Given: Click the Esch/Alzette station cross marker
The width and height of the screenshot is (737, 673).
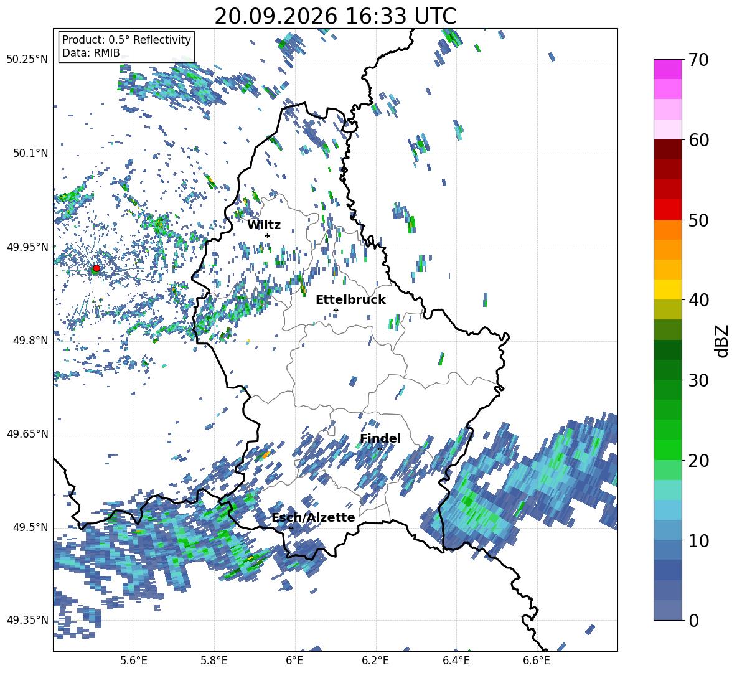Looking at the screenshot, I should tap(291, 528).
